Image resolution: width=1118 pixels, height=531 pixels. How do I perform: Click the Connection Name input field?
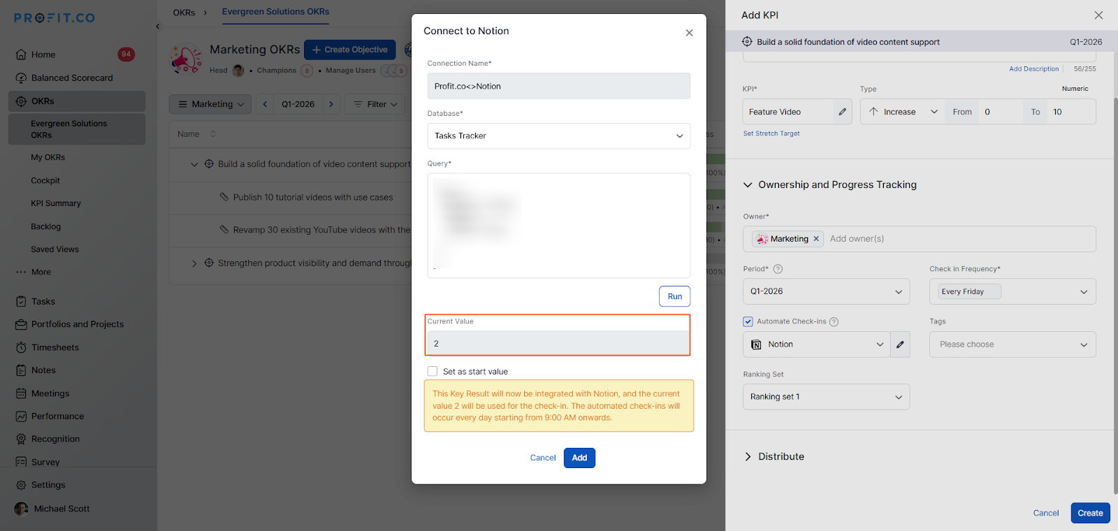point(559,86)
